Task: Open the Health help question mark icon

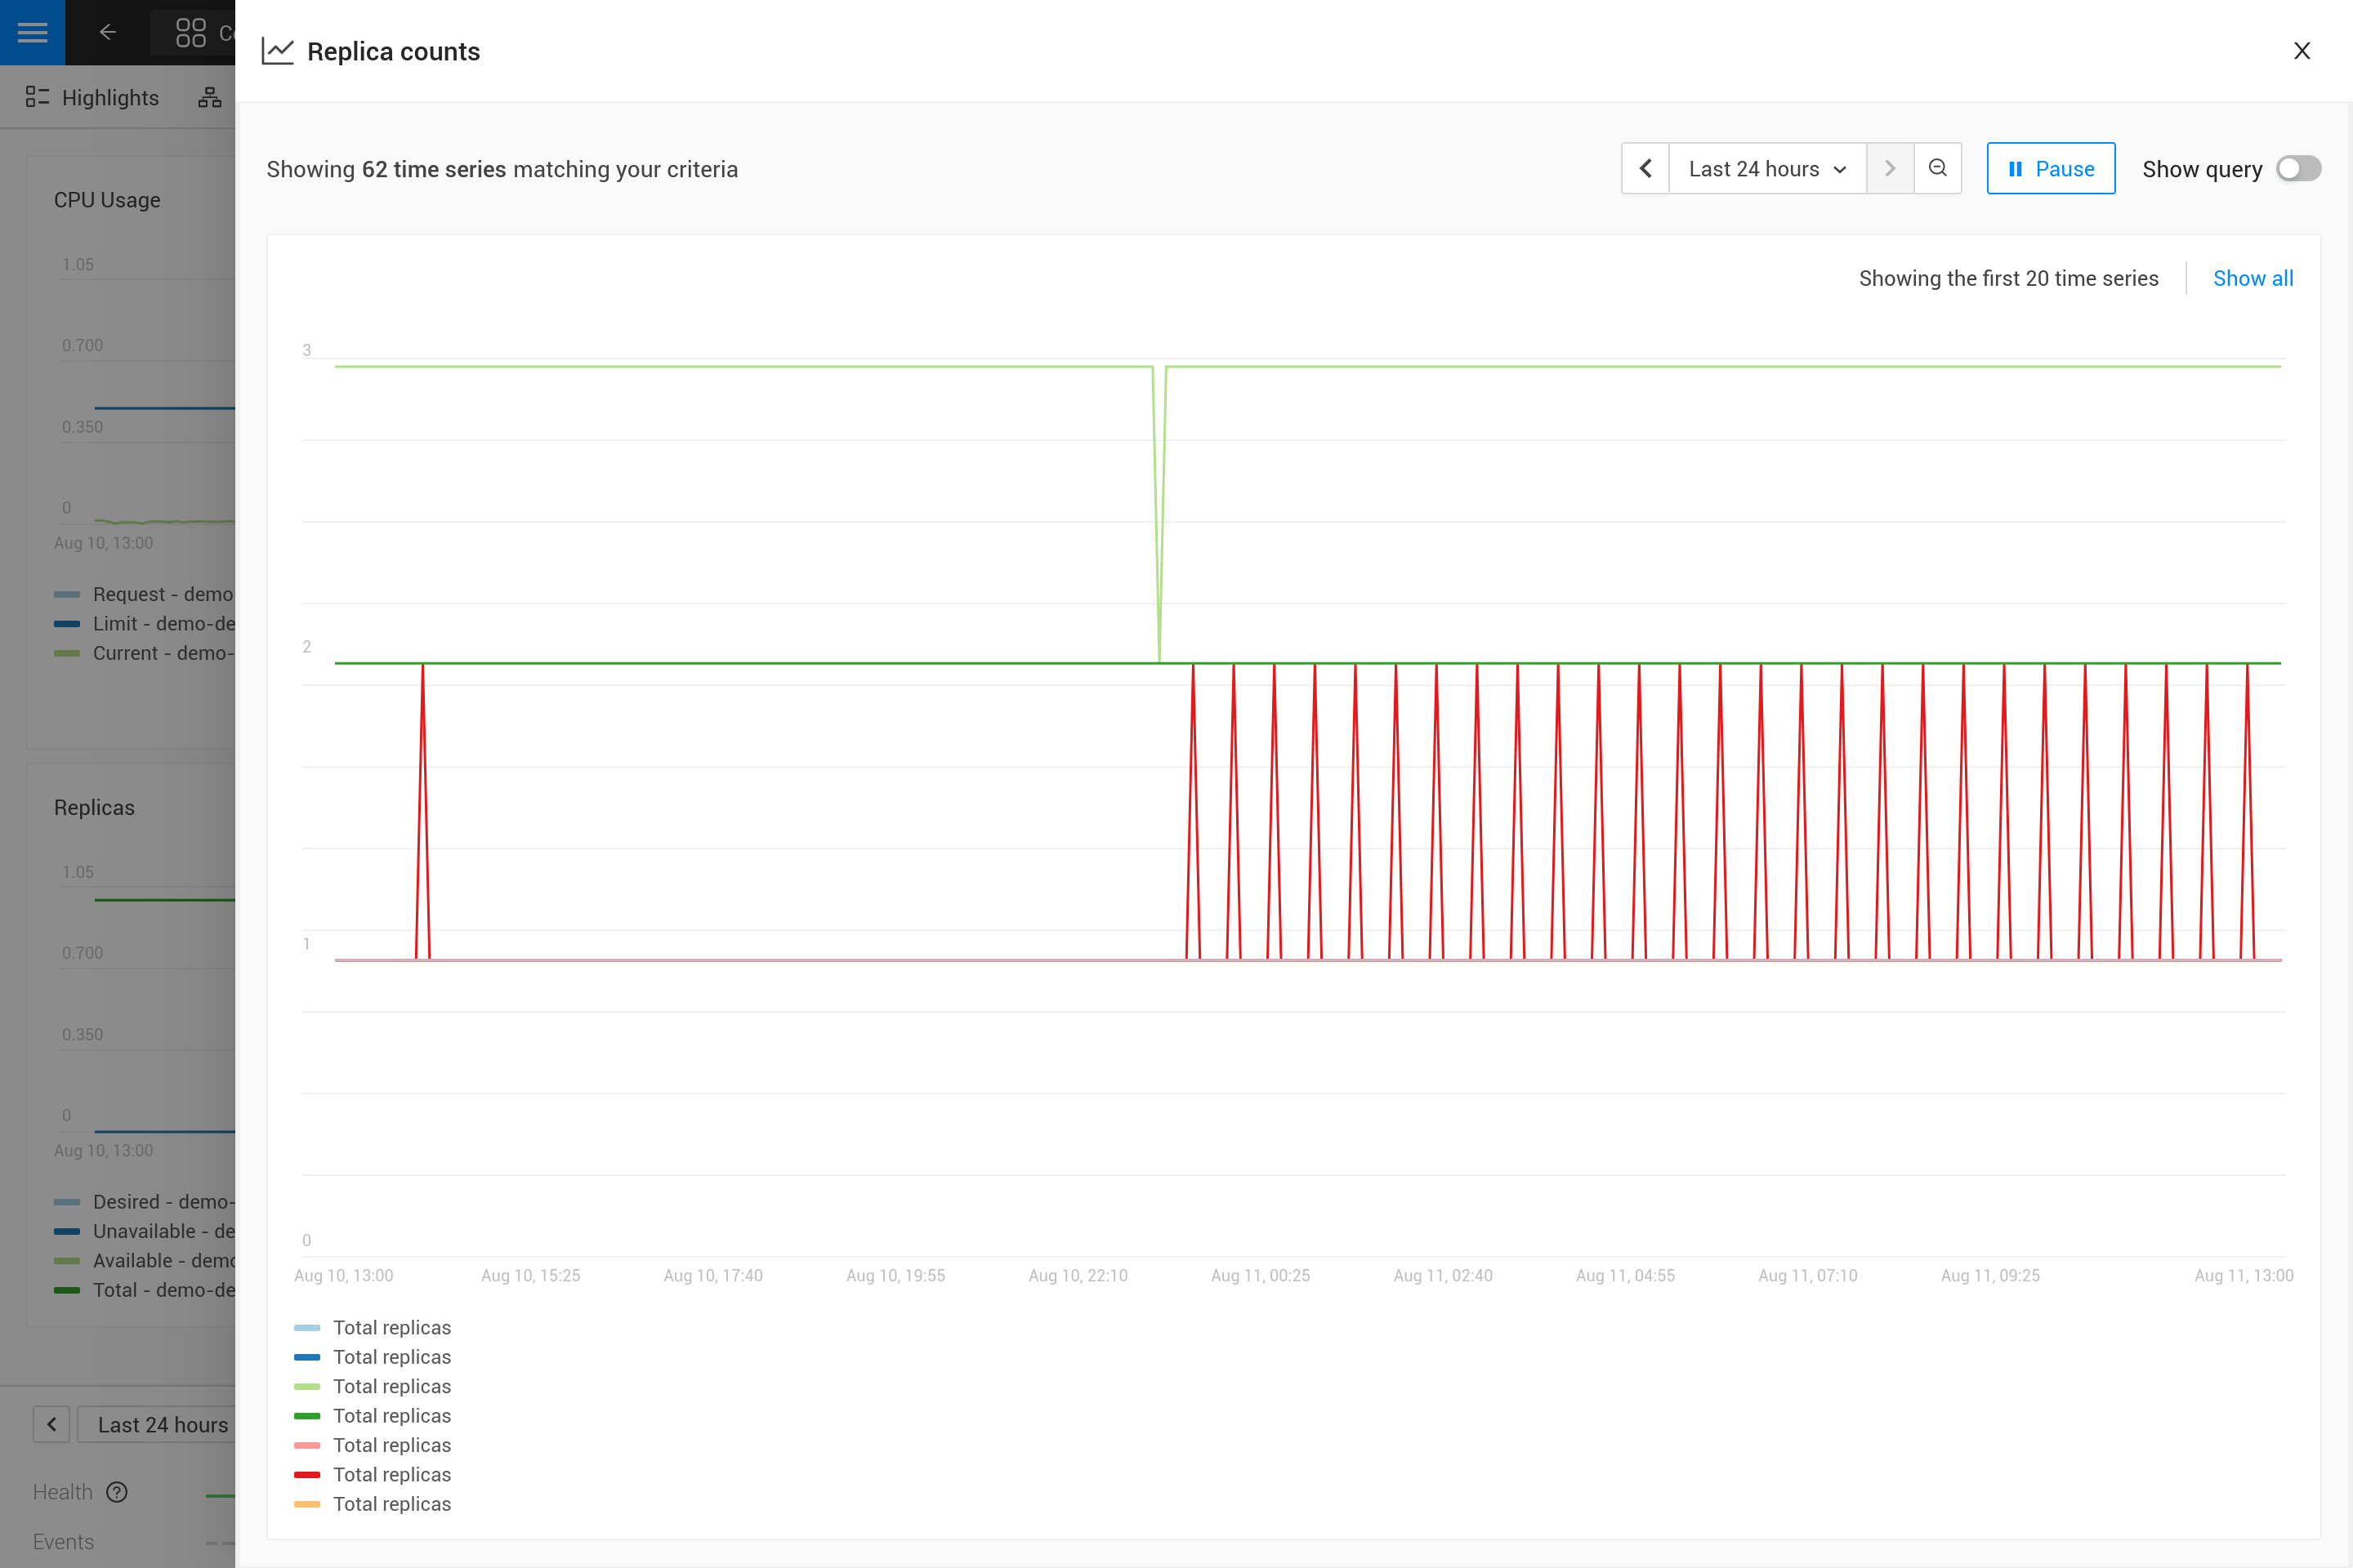Action: (x=118, y=1491)
